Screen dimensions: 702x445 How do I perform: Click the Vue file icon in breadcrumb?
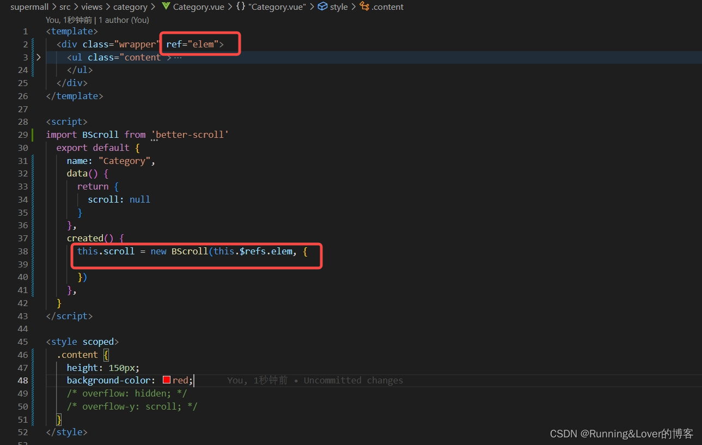(166, 7)
